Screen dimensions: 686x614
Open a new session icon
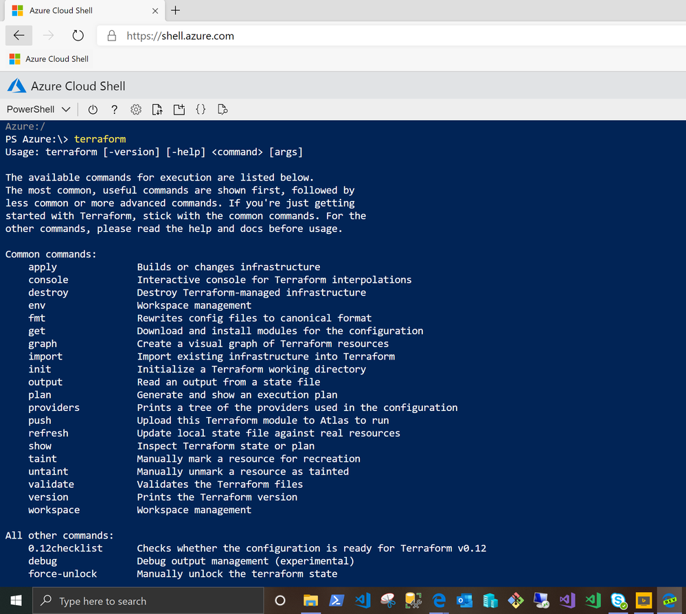[x=179, y=109]
